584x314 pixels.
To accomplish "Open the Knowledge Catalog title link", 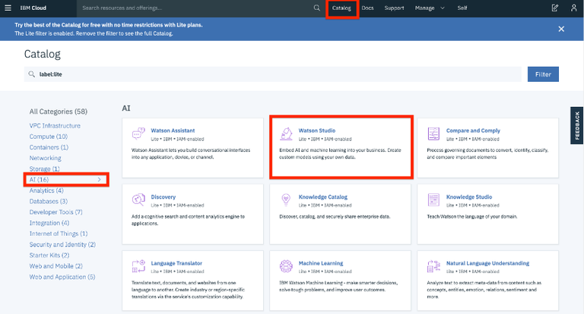I will tap(323, 196).
